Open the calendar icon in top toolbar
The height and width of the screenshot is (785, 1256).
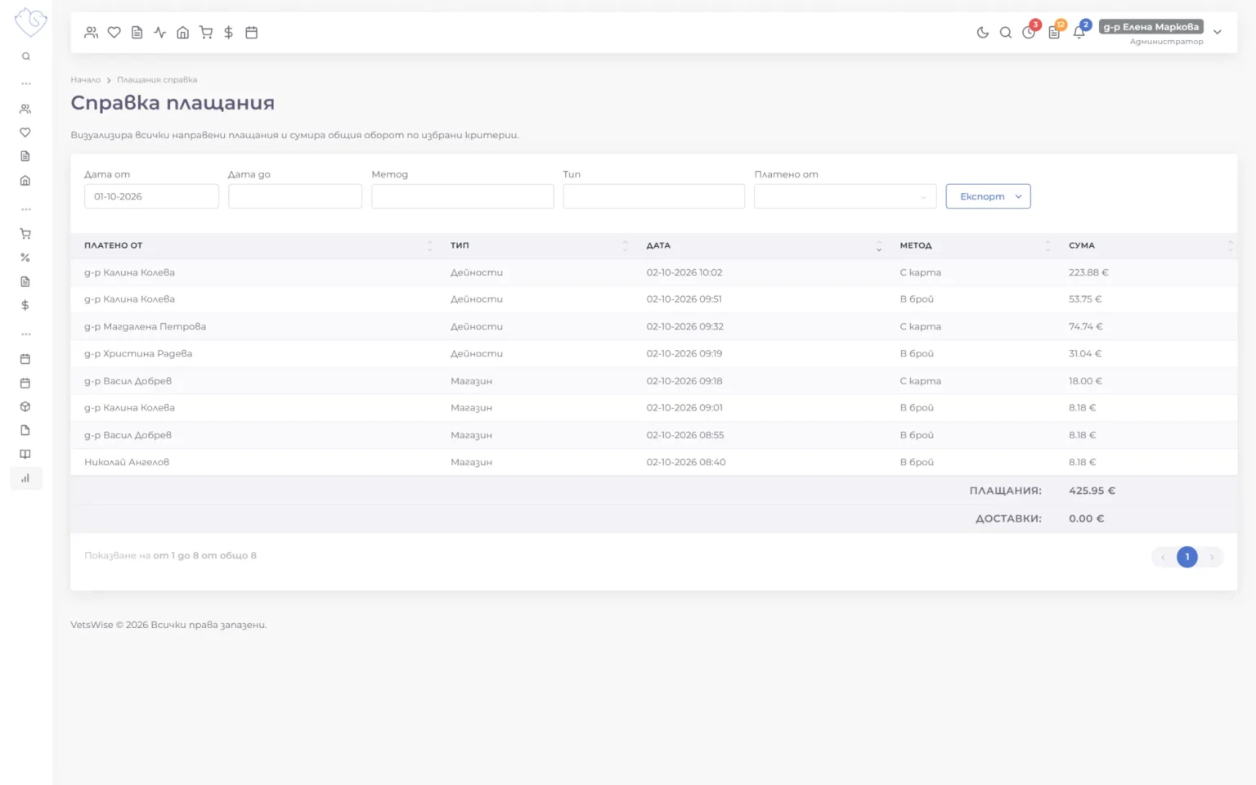[x=251, y=33]
